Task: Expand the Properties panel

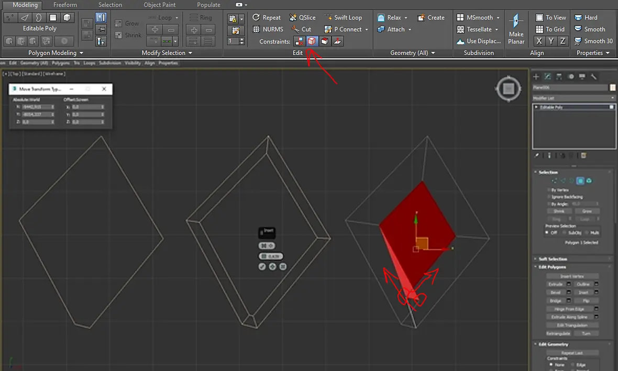Action: (x=593, y=53)
